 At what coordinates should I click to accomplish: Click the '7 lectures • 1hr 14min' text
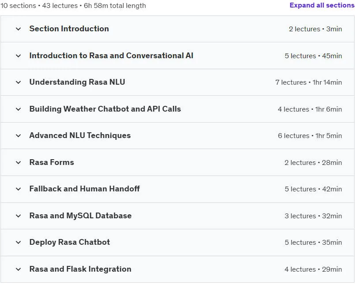coord(309,82)
